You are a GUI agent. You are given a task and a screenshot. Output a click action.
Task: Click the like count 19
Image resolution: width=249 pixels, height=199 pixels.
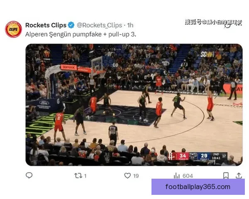point(136,176)
